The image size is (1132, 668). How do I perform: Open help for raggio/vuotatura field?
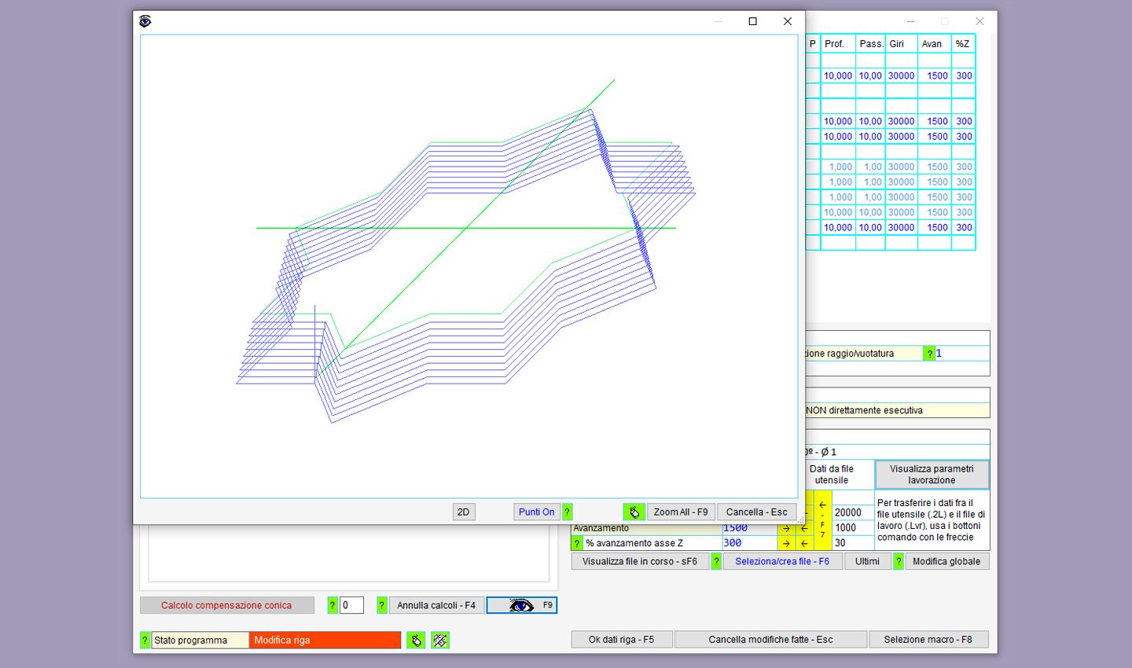point(929,354)
